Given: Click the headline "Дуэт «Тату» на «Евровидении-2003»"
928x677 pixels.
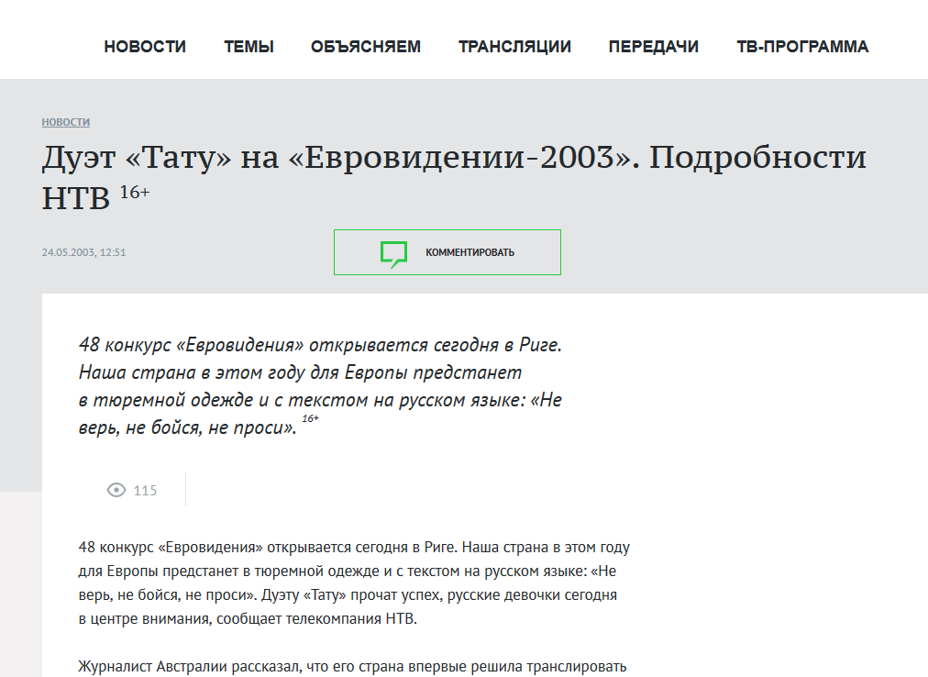Looking at the screenshot, I should point(341,158).
